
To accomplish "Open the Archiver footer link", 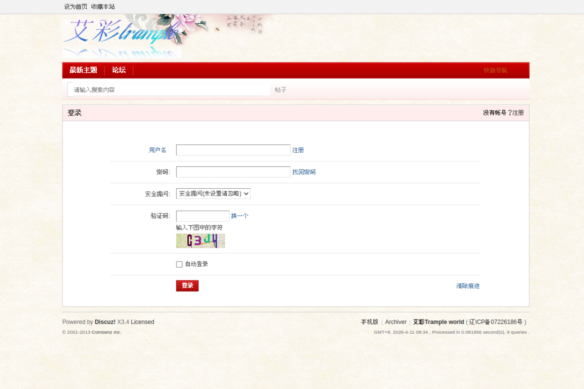I will pyautogui.click(x=396, y=322).
